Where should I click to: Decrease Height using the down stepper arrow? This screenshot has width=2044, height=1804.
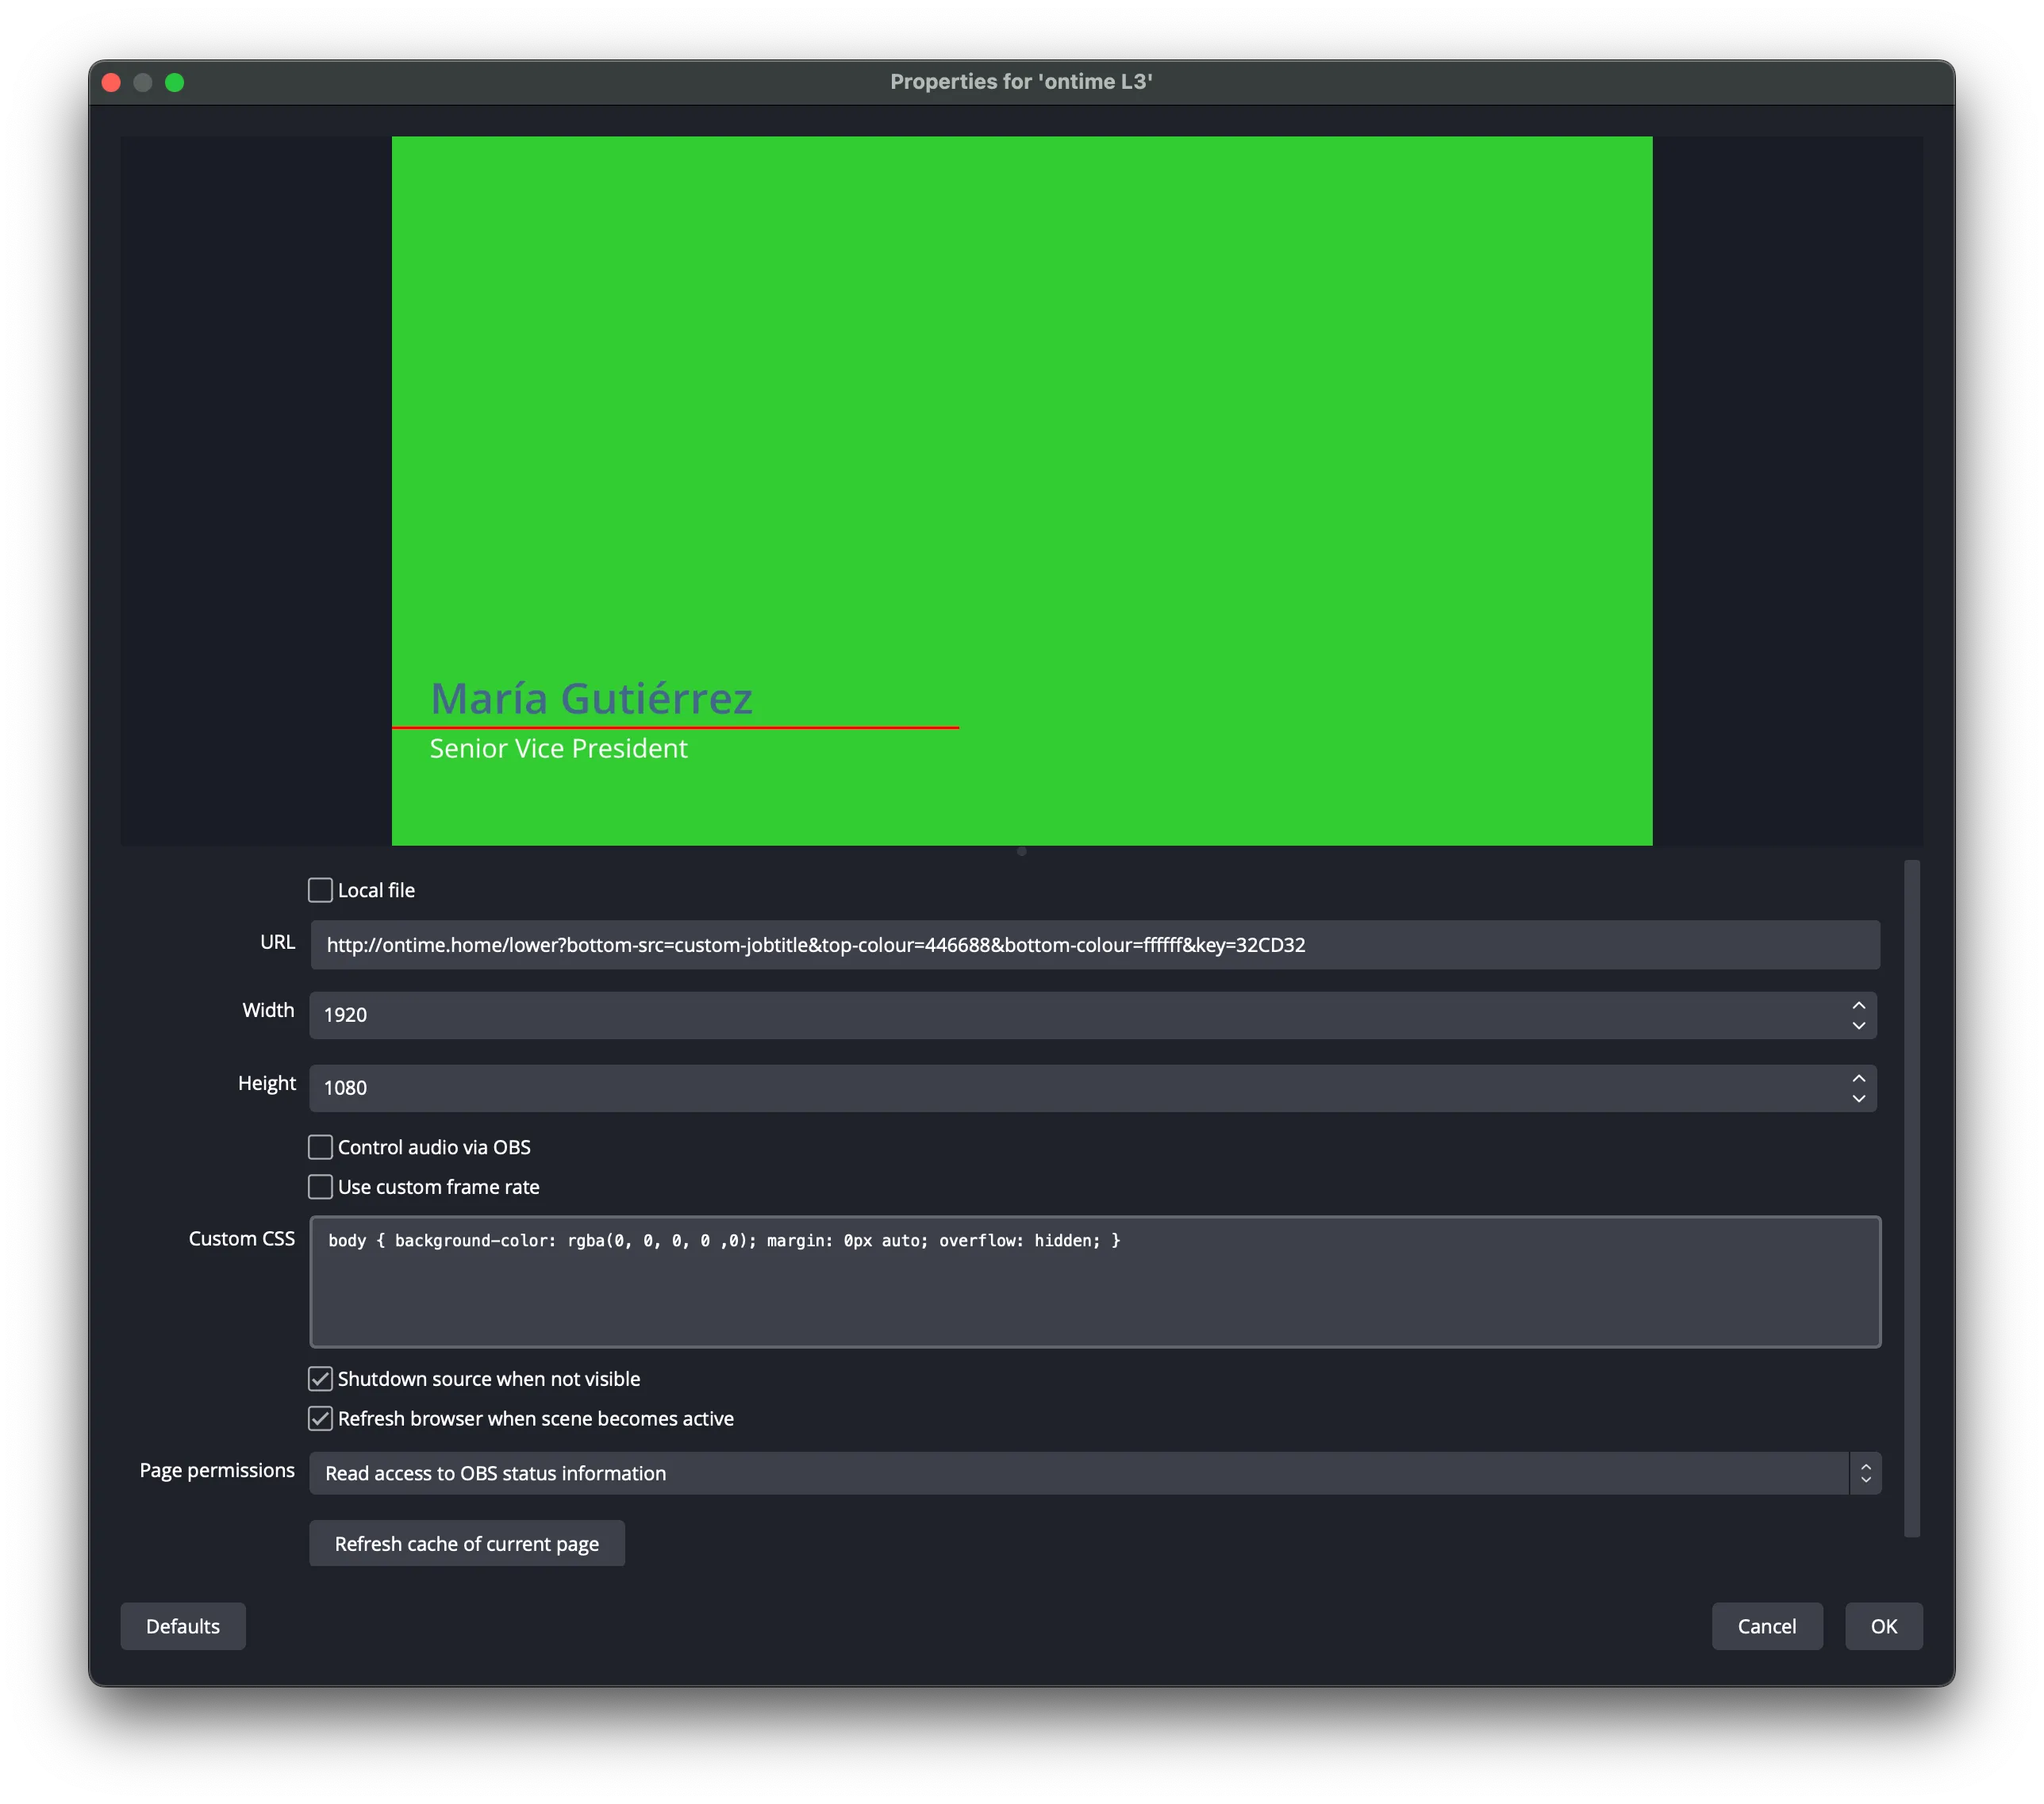pyautogui.click(x=1858, y=1099)
